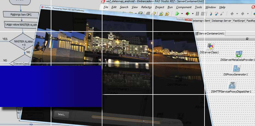Image resolution: width=255 pixels, height=126 pixels.
Task: Open the dropdown next to the Run arrow
Action: [182, 13]
